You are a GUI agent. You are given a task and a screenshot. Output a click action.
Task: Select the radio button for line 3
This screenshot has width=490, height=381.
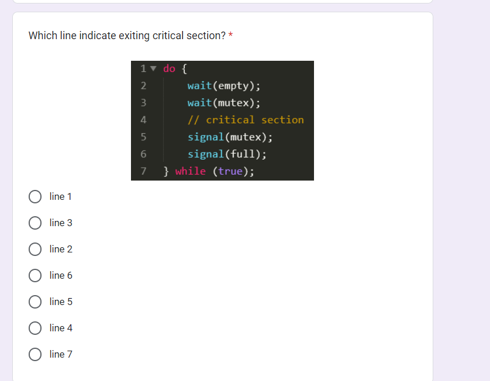[35, 223]
